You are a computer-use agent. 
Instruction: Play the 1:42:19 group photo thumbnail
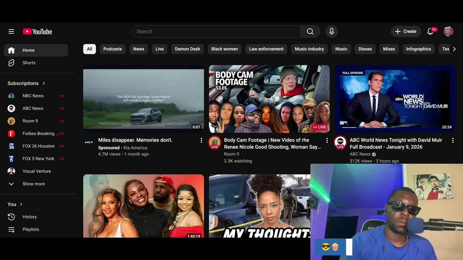click(x=144, y=206)
